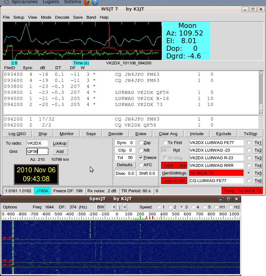
Task: Open the Firefox launcher icon
Action: coord(87,2)
